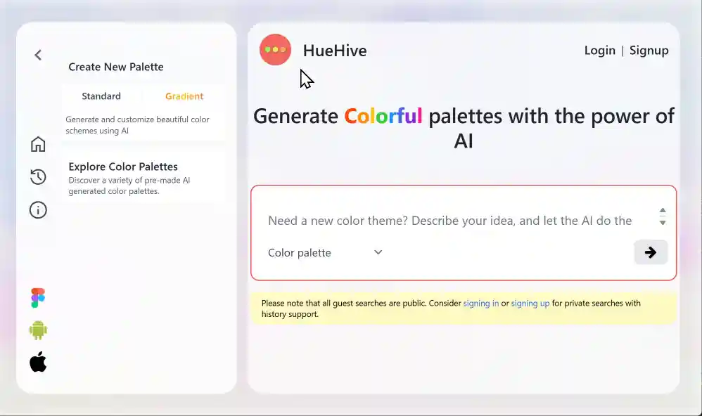Open the Color palette dropdown
702x416 pixels.
(x=325, y=252)
